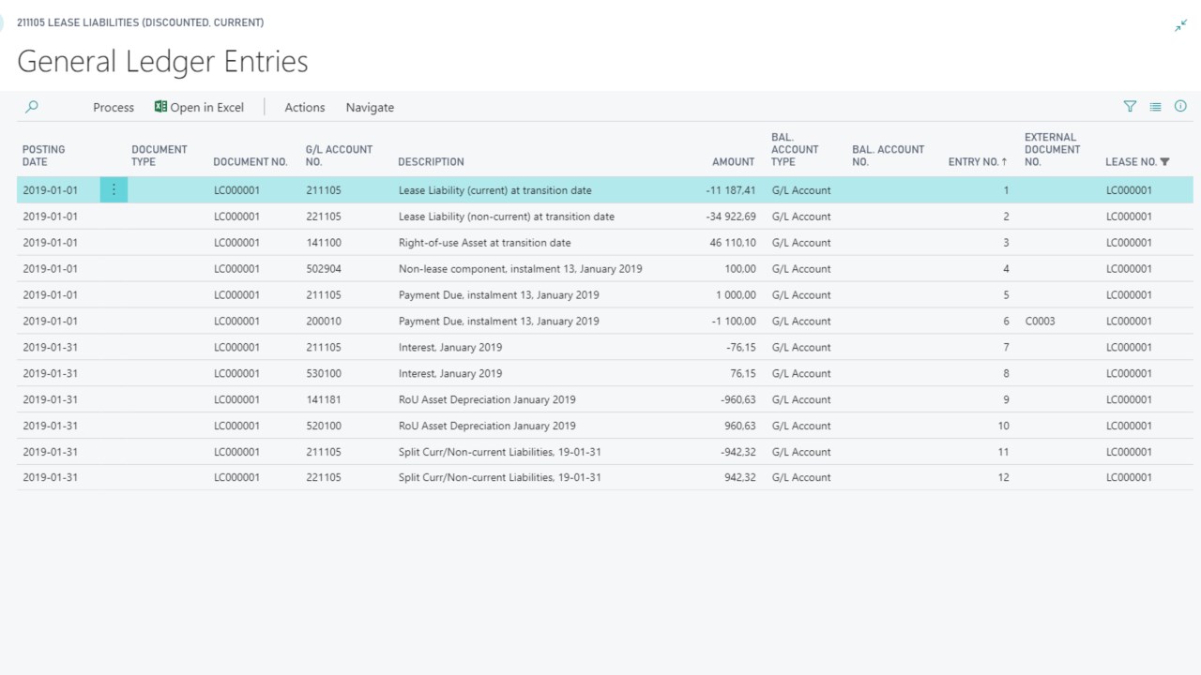Open the FactBox information icon
This screenshot has height=675, width=1201.
1180,107
